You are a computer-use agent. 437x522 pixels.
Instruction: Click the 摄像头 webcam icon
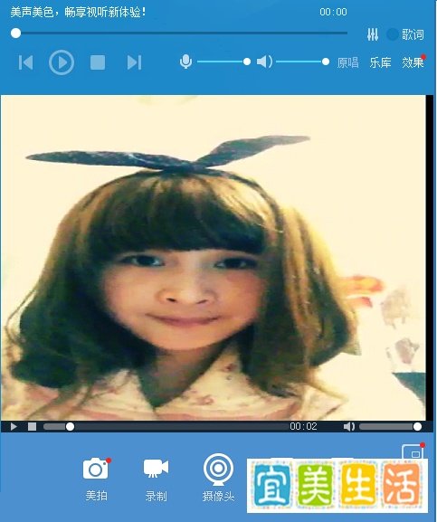218,469
